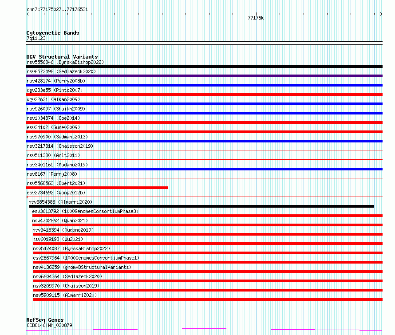Screen dimensions: 395x335
Task: Open esv3613792 (1000GenomesConsortiumPhase3) variant
Action: tap(85, 211)
